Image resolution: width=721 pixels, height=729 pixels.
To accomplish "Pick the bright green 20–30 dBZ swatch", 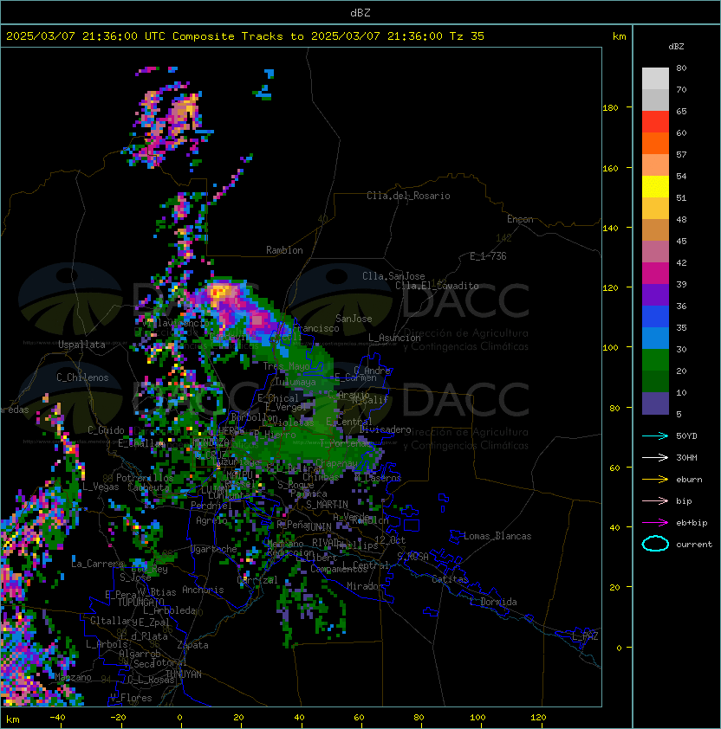I will 655,359.
